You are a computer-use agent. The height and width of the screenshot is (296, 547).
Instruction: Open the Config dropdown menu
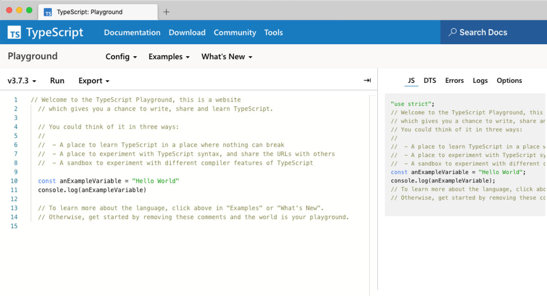click(x=121, y=57)
